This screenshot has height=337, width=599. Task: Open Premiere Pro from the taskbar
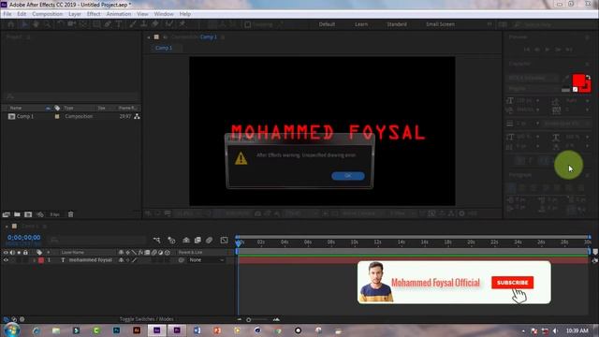(177, 330)
